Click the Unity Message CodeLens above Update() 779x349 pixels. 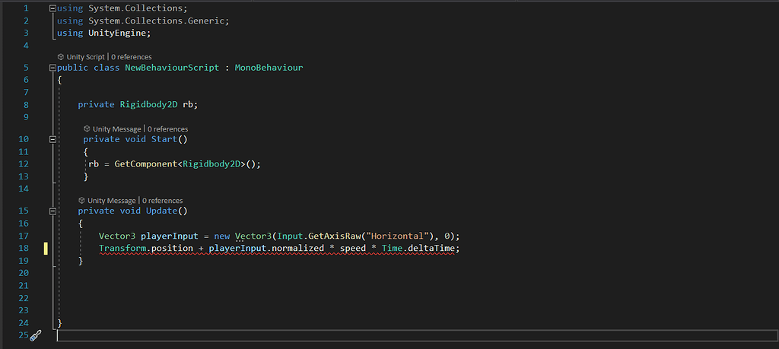point(107,201)
